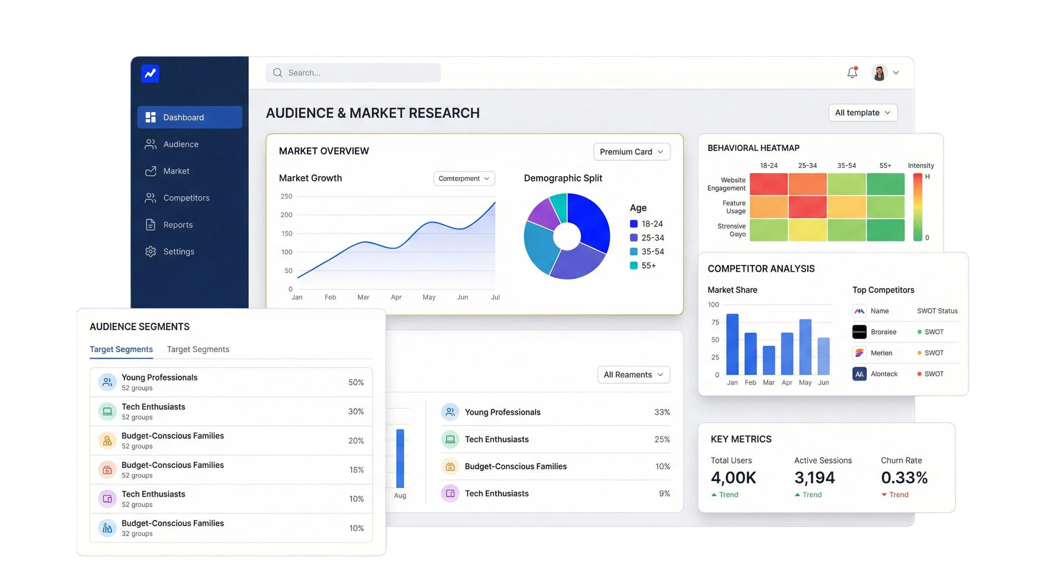The width and height of the screenshot is (1045, 583).
Task: Click the notification bell icon
Action: pyautogui.click(x=852, y=73)
